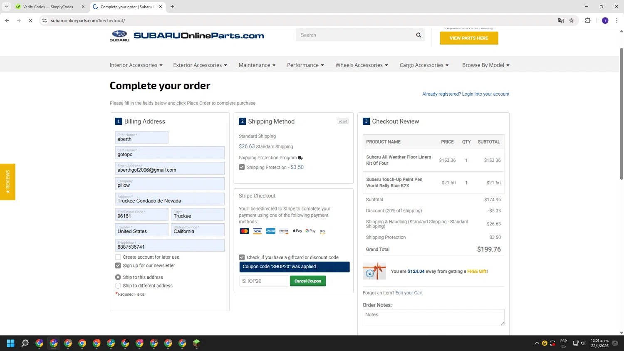
Task: Expand Performance menu
Action: pyautogui.click(x=305, y=65)
